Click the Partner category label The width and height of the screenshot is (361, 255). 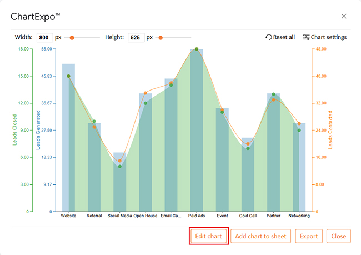pyautogui.click(x=273, y=216)
